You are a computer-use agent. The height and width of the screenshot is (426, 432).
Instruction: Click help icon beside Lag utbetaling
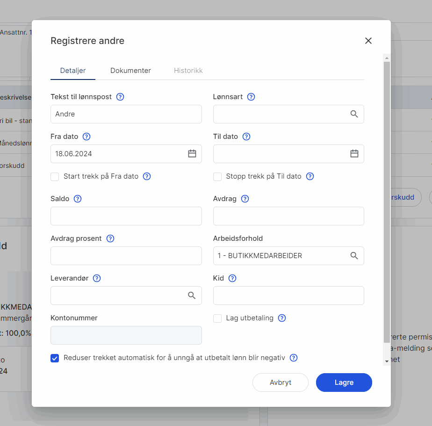tap(282, 318)
